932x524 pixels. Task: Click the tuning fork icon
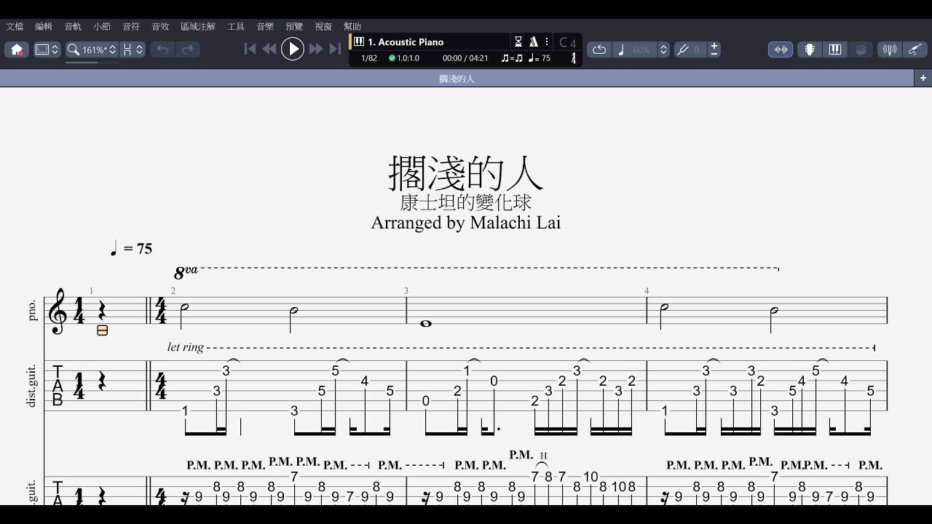point(682,49)
